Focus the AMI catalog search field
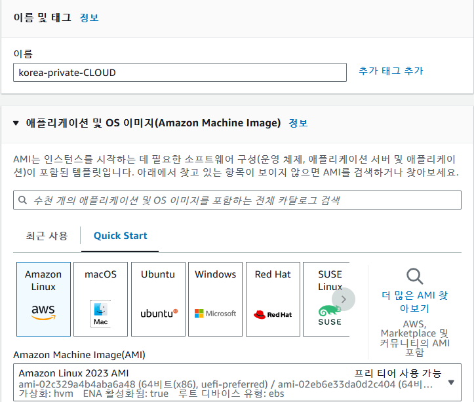Viewport: 474px width, 402px height. coord(237,200)
